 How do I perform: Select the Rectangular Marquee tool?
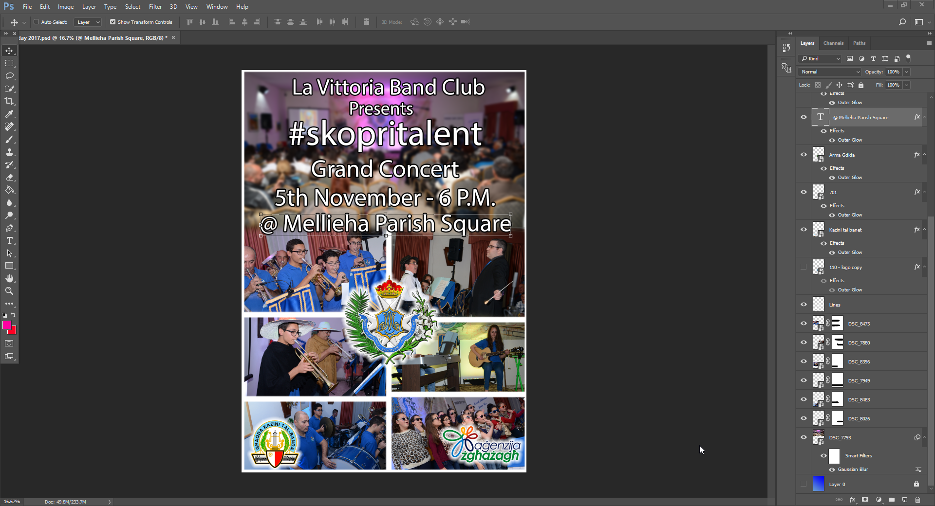pyautogui.click(x=9, y=63)
